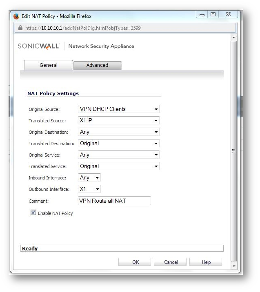Viewport: 260px width, 292px height.
Task: Open the Translated Destination dropdown
Action: pyautogui.click(x=118, y=143)
